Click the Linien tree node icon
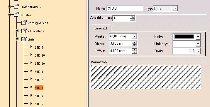Viewport: 210px width, 107px height. click(x=24, y=39)
